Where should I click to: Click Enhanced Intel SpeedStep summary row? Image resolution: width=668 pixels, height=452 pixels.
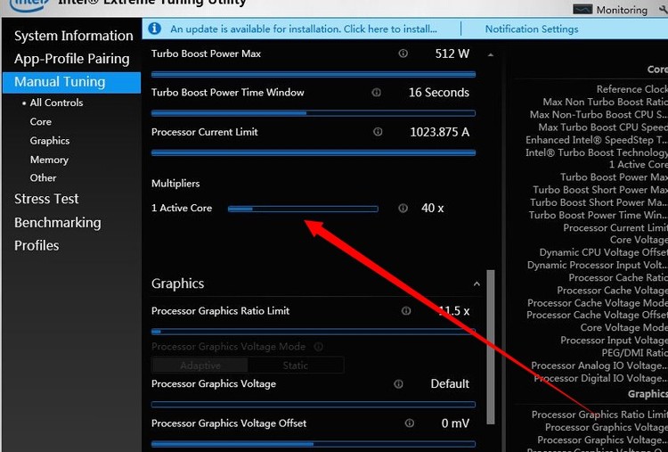click(597, 140)
